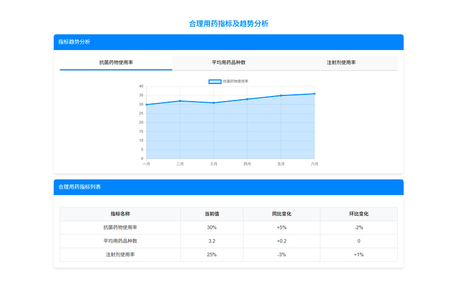Select the 注射剂使用率 tab

341,63
